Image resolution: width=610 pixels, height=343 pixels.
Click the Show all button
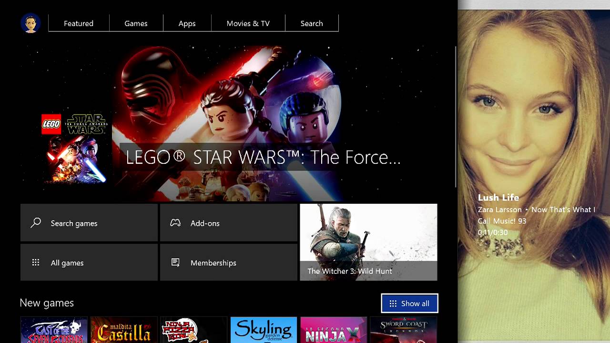(409, 303)
